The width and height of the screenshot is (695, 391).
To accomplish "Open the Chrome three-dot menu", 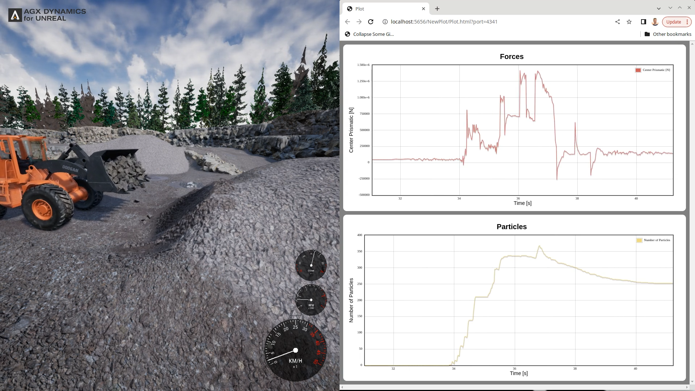I will pos(687,22).
